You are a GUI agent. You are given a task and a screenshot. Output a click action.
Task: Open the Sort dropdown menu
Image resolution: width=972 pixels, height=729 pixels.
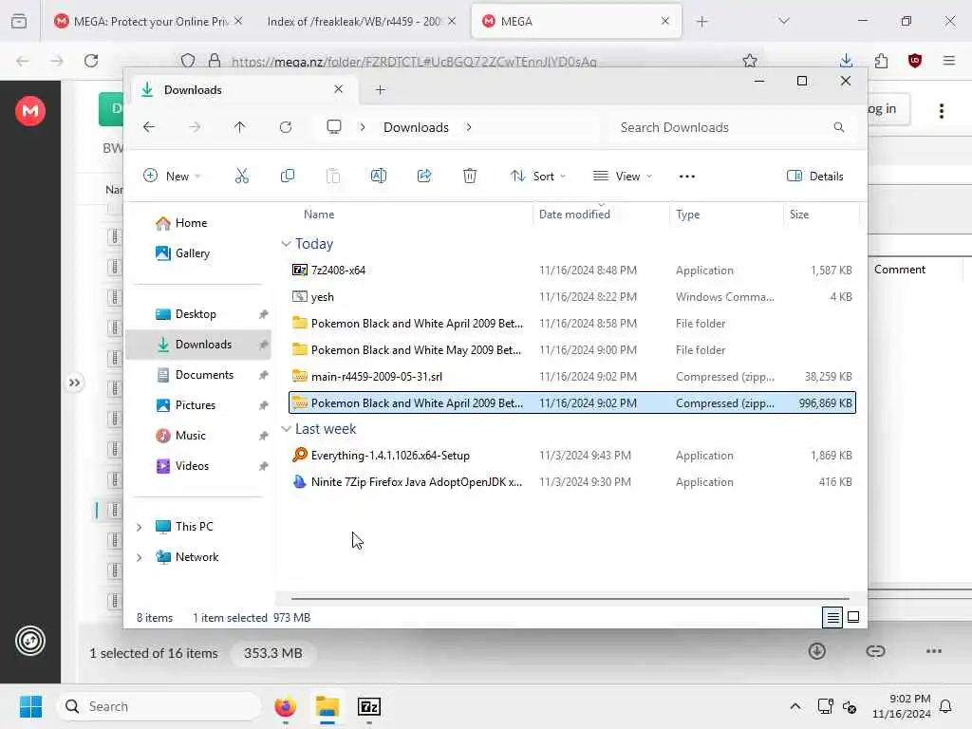(x=538, y=176)
